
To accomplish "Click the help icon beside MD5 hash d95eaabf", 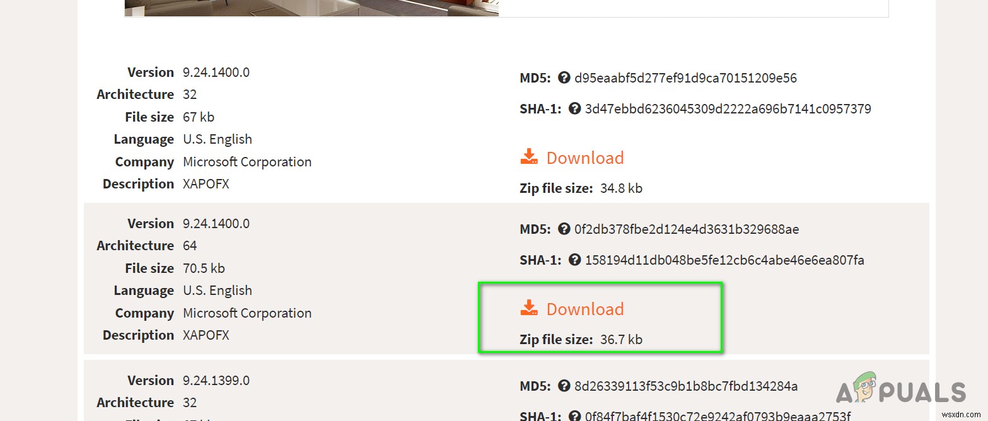I will tap(564, 78).
